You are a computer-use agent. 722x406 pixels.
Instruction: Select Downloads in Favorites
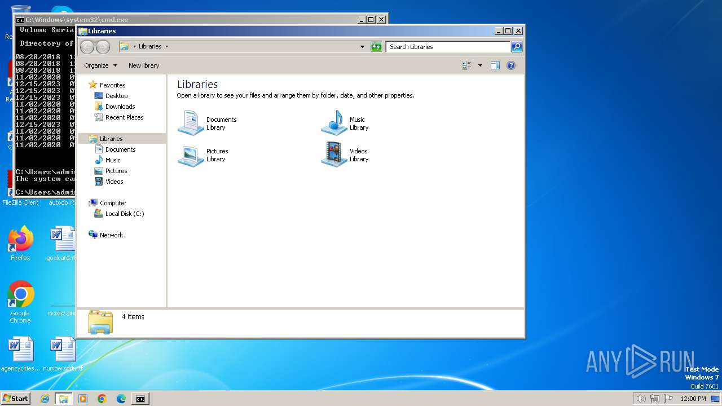(x=120, y=107)
